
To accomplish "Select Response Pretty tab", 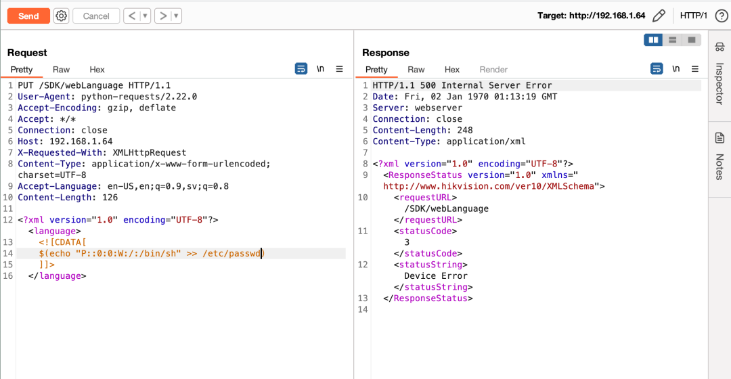I will (376, 70).
